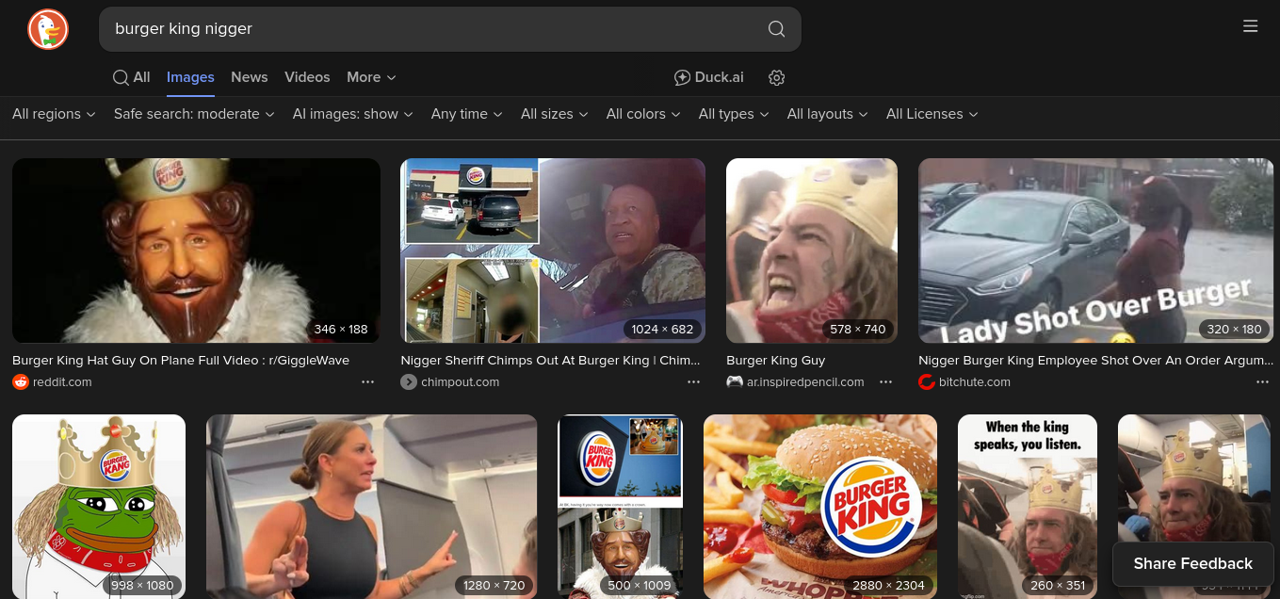Focus the search query input field
Image resolution: width=1280 pixels, height=599 pixels.
point(433,29)
